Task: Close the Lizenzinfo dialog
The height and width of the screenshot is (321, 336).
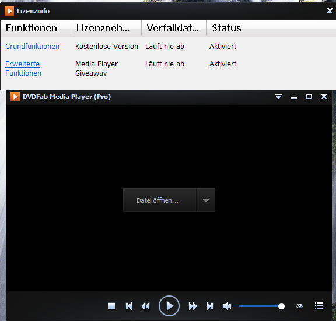Action: [330, 10]
